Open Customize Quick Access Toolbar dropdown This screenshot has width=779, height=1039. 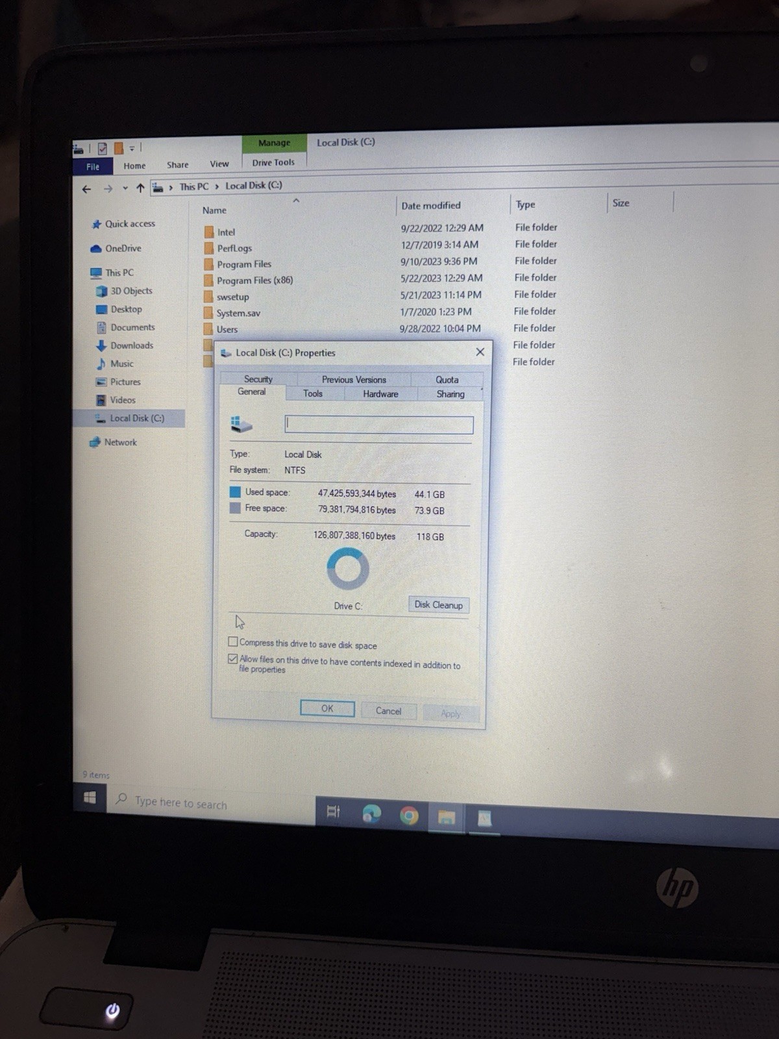132,149
